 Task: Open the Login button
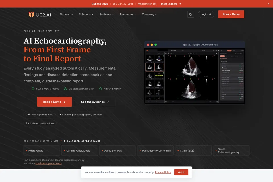[x=206, y=14]
